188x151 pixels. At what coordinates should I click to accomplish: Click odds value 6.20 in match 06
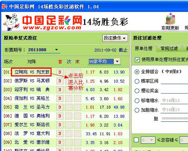pos(104,116)
